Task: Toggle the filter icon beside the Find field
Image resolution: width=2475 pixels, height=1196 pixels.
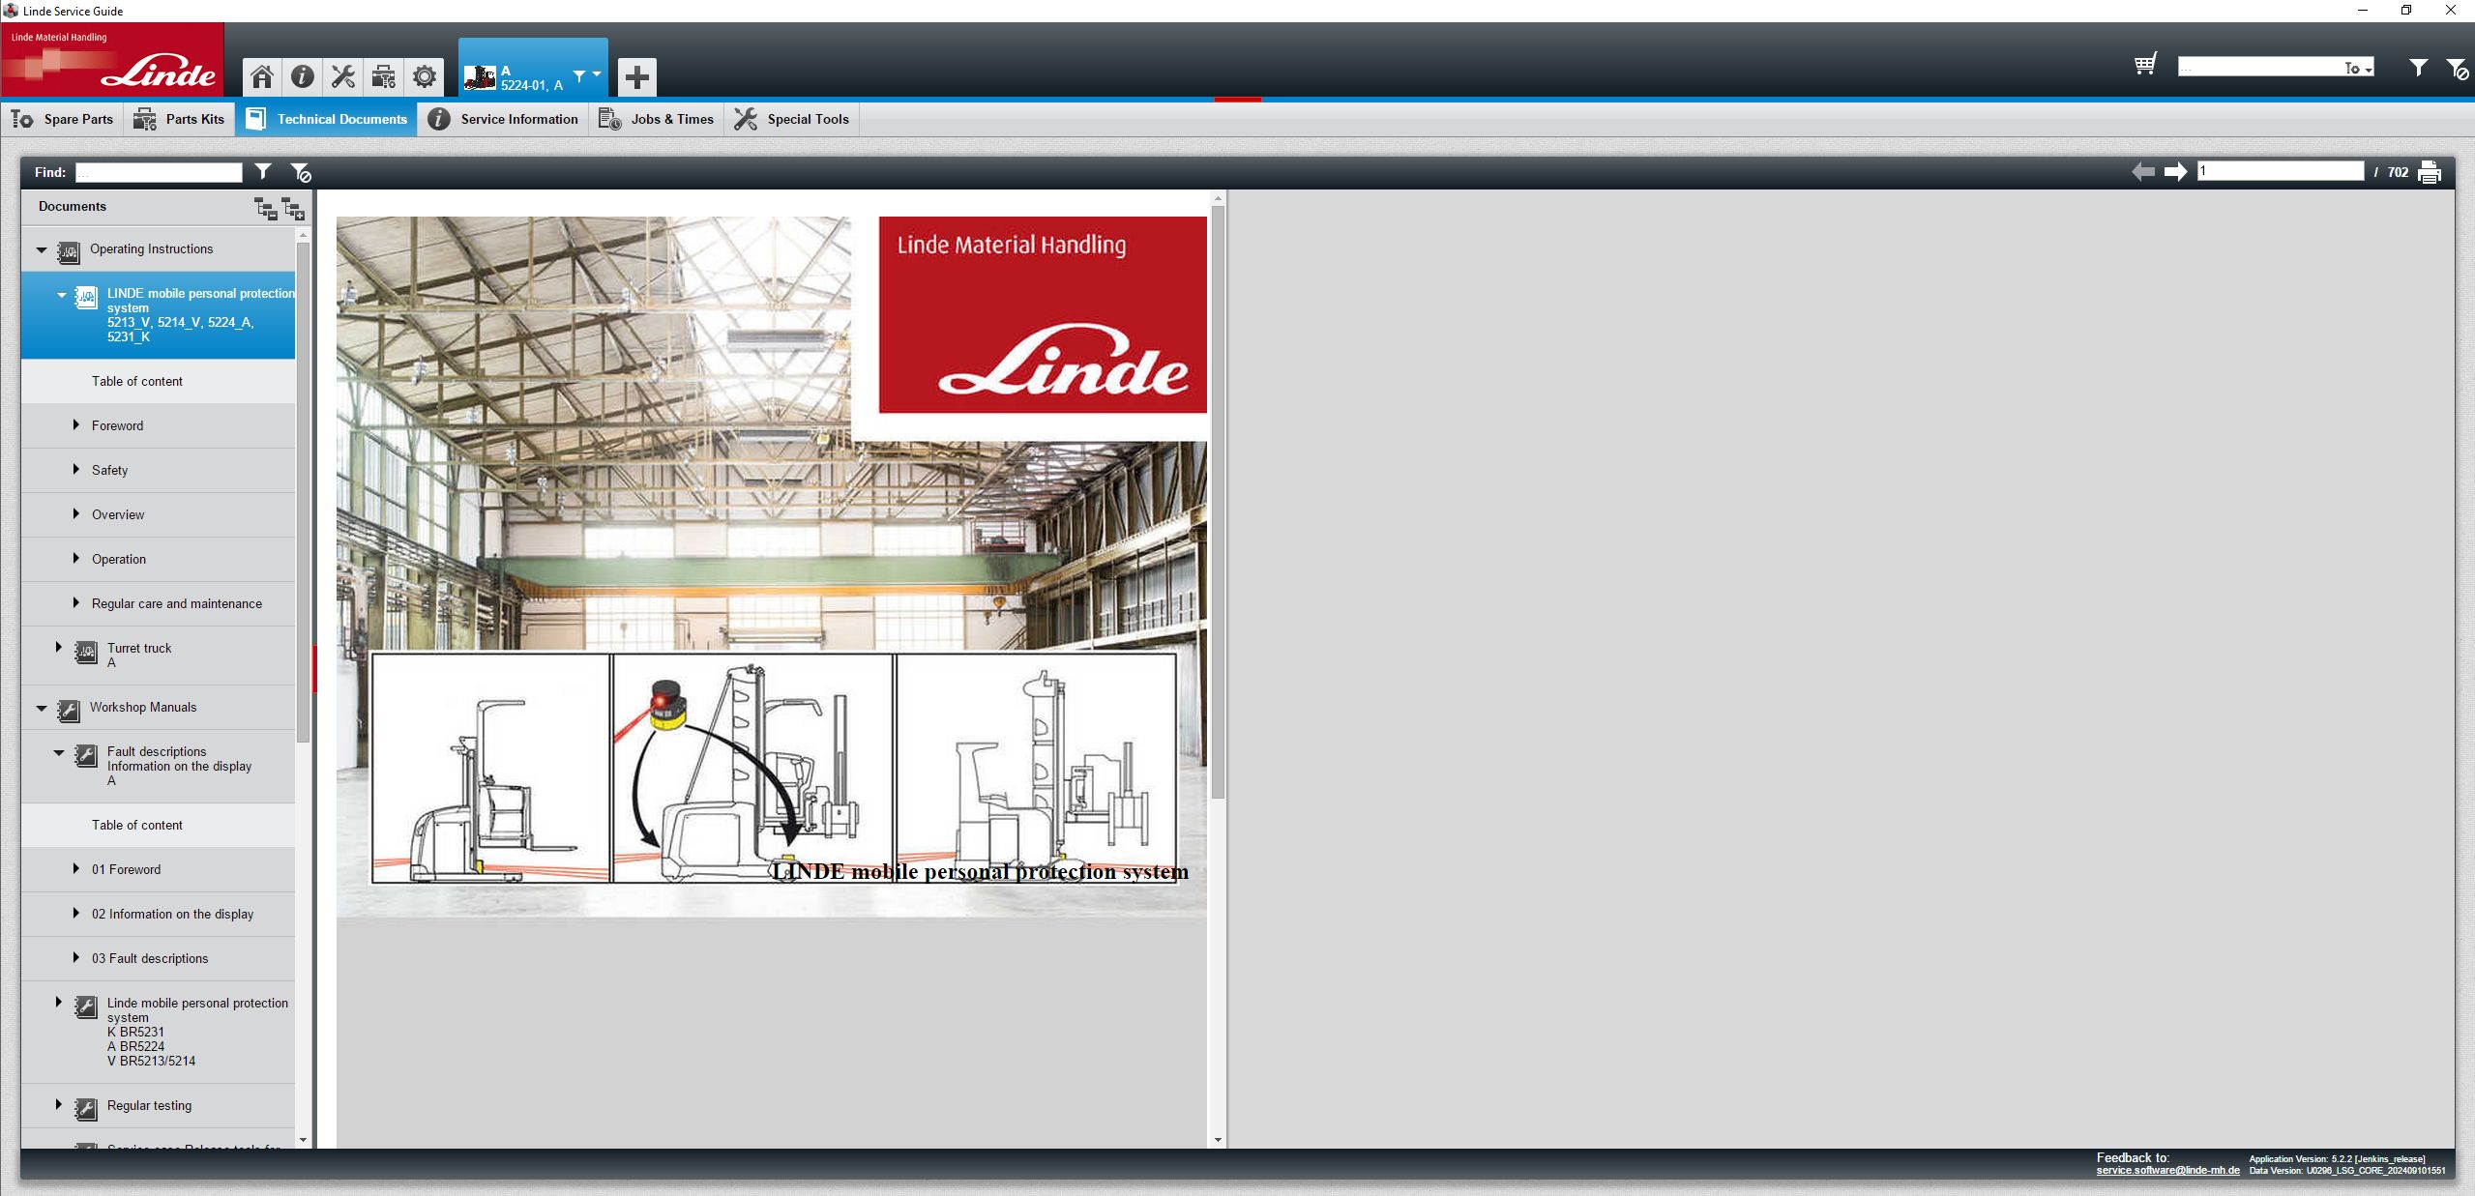Action: (x=262, y=171)
